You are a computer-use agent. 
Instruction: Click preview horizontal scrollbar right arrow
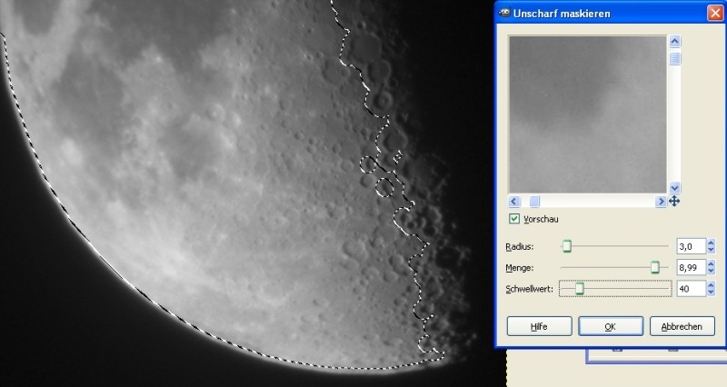(x=662, y=201)
